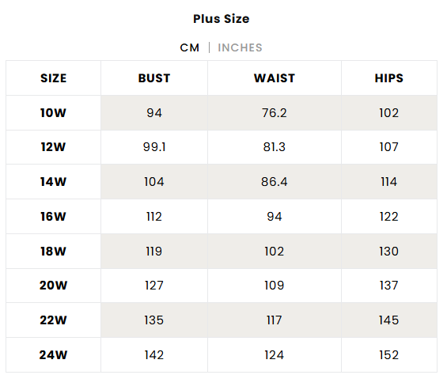Select the WAIST column header

pos(275,78)
